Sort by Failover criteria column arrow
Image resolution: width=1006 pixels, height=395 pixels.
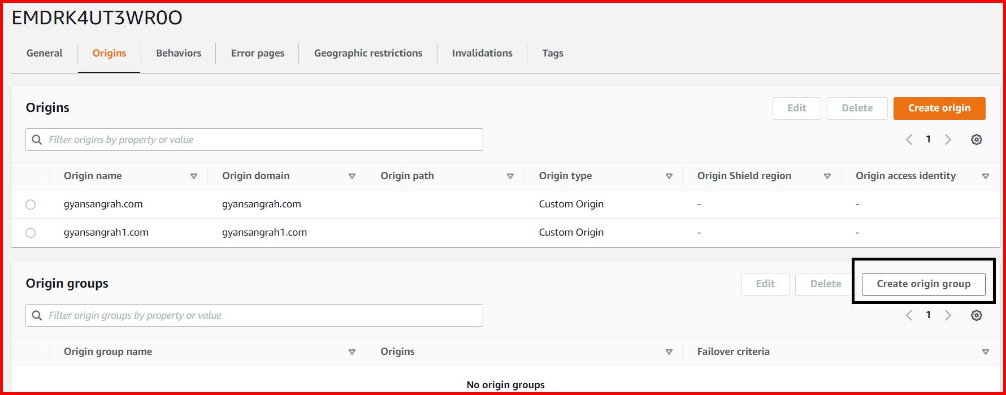tap(985, 352)
